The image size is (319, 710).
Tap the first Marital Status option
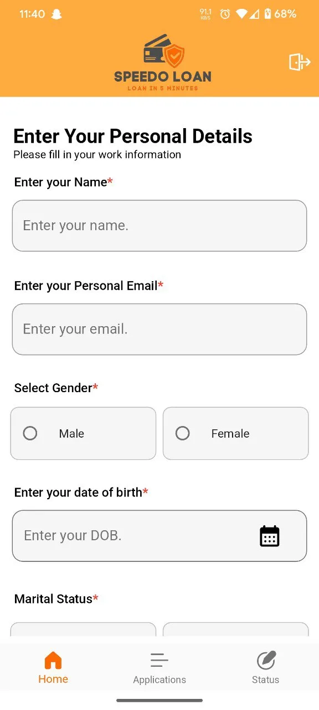point(83,629)
